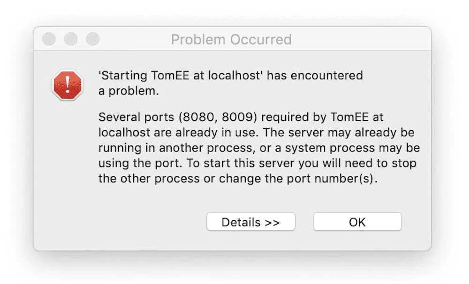Screen dimensions: 469x284
Task: Click the leftmost gray close window button
Action: [x=49, y=39]
